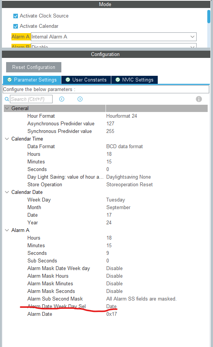Click the Store Operation parameter label

45,185
